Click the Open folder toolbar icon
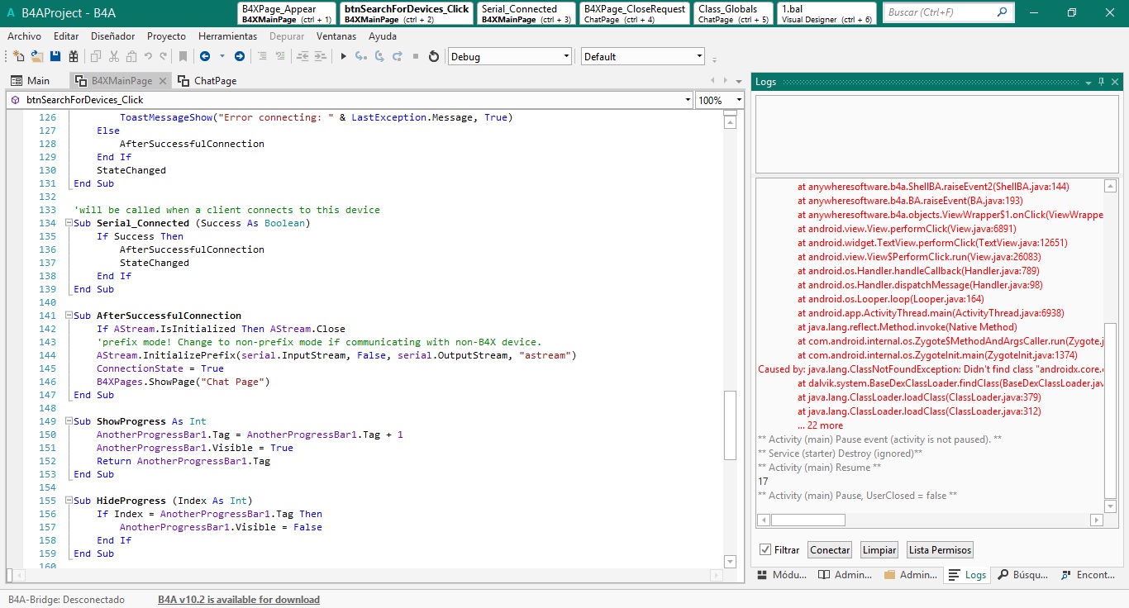The height and width of the screenshot is (608, 1129). (x=37, y=56)
